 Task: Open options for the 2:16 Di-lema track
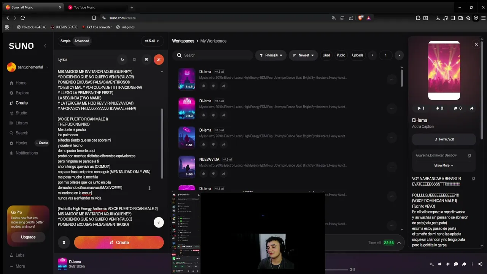pyautogui.click(x=392, y=79)
